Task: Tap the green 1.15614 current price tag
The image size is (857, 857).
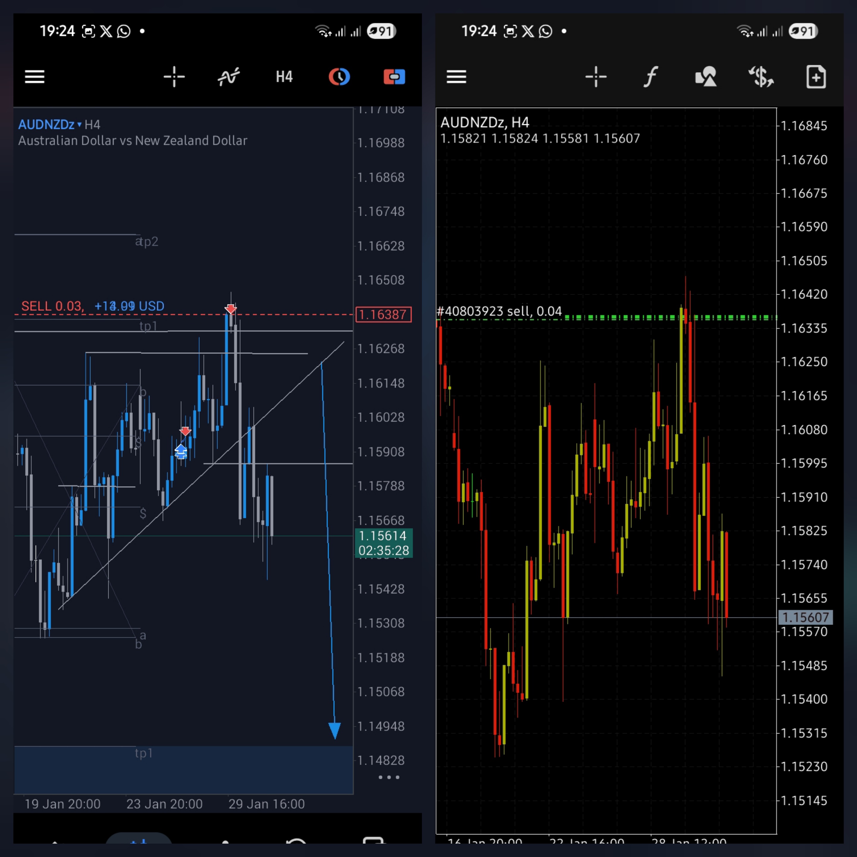Action: point(384,543)
